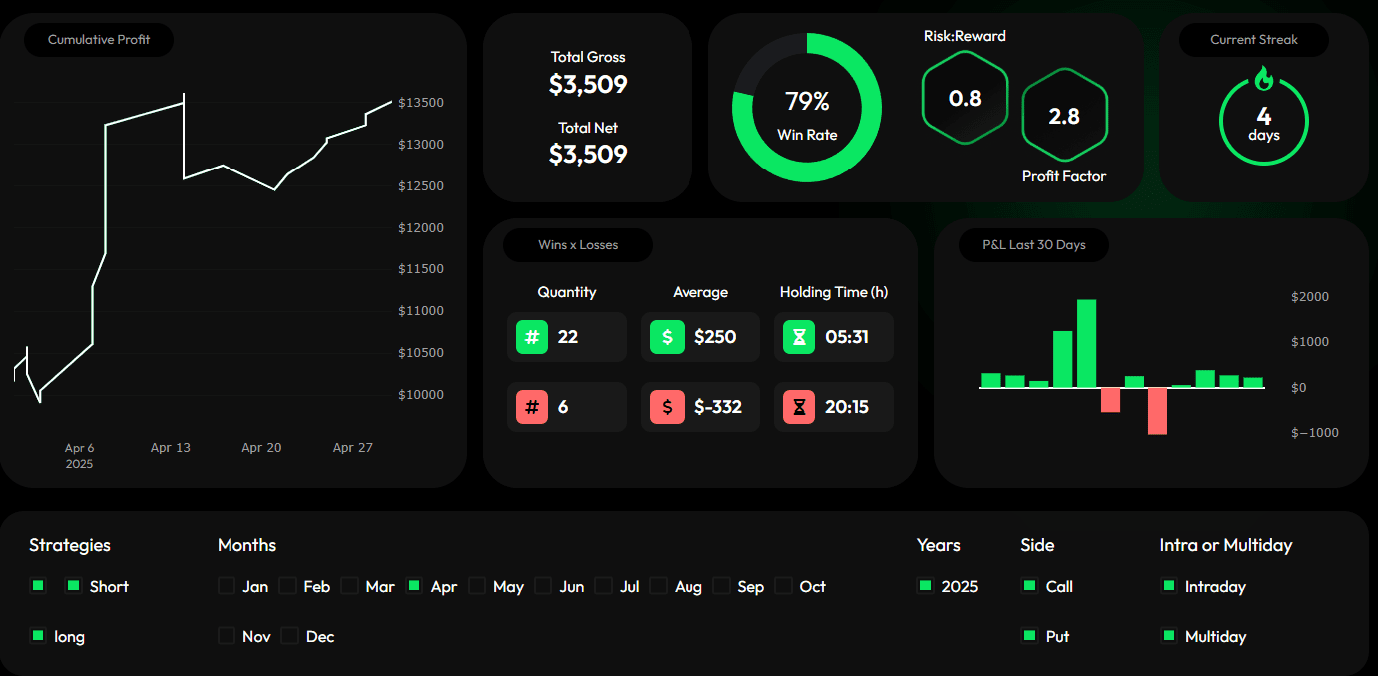Click the $13500 axis label
1378x676 pixels.
tap(421, 103)
